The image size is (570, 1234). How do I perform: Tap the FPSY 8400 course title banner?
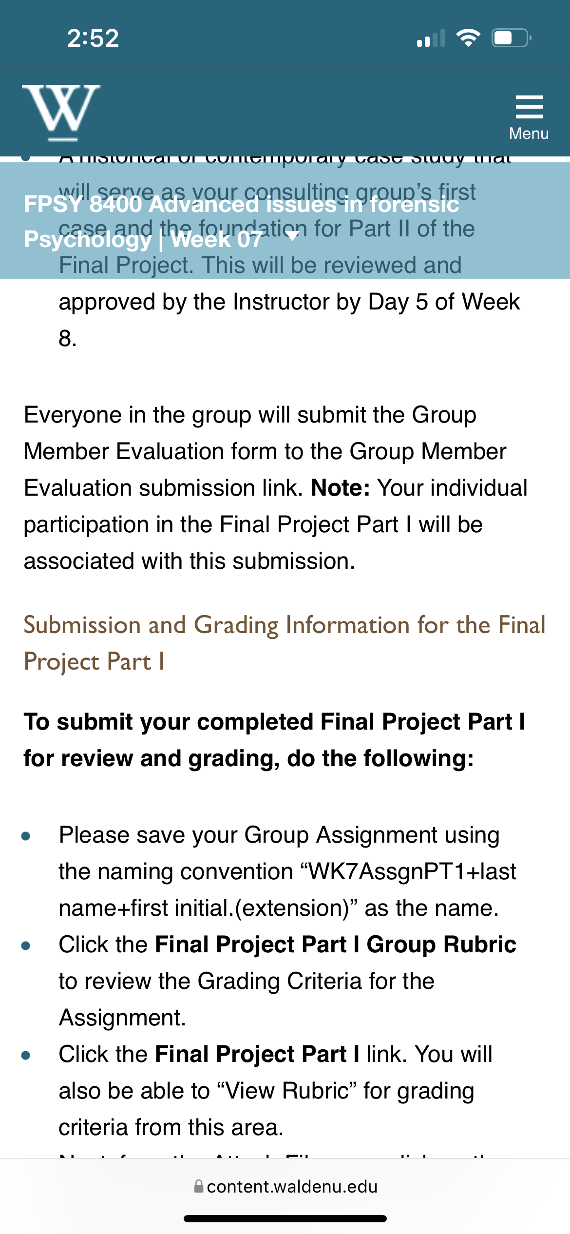(x=285, y=221)
